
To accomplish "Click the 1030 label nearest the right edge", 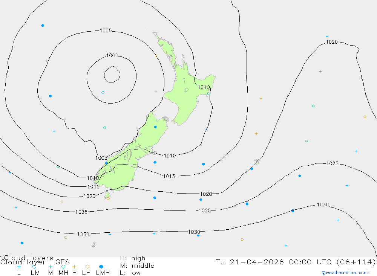I will pyautogui.click(x=323, y=205).
